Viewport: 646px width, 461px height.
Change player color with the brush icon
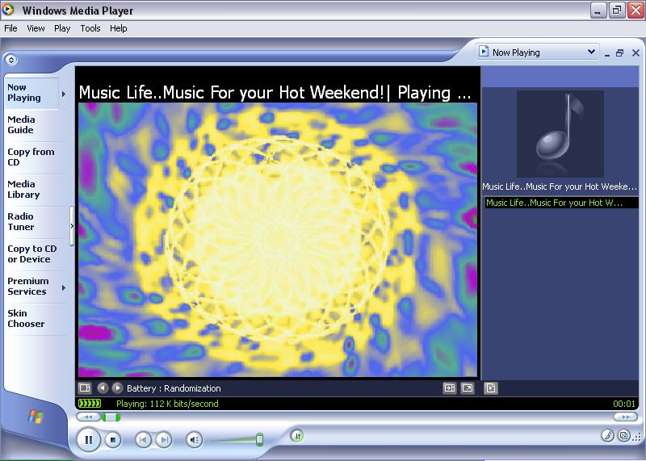pyautogui.click(x=607, y=435)
